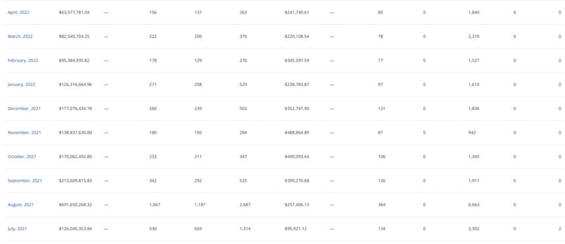Image resolution: width=565 pixels, height=244 pixels.
Task: Click the 2,319 value in March row
Action: (x=474, y=36)
